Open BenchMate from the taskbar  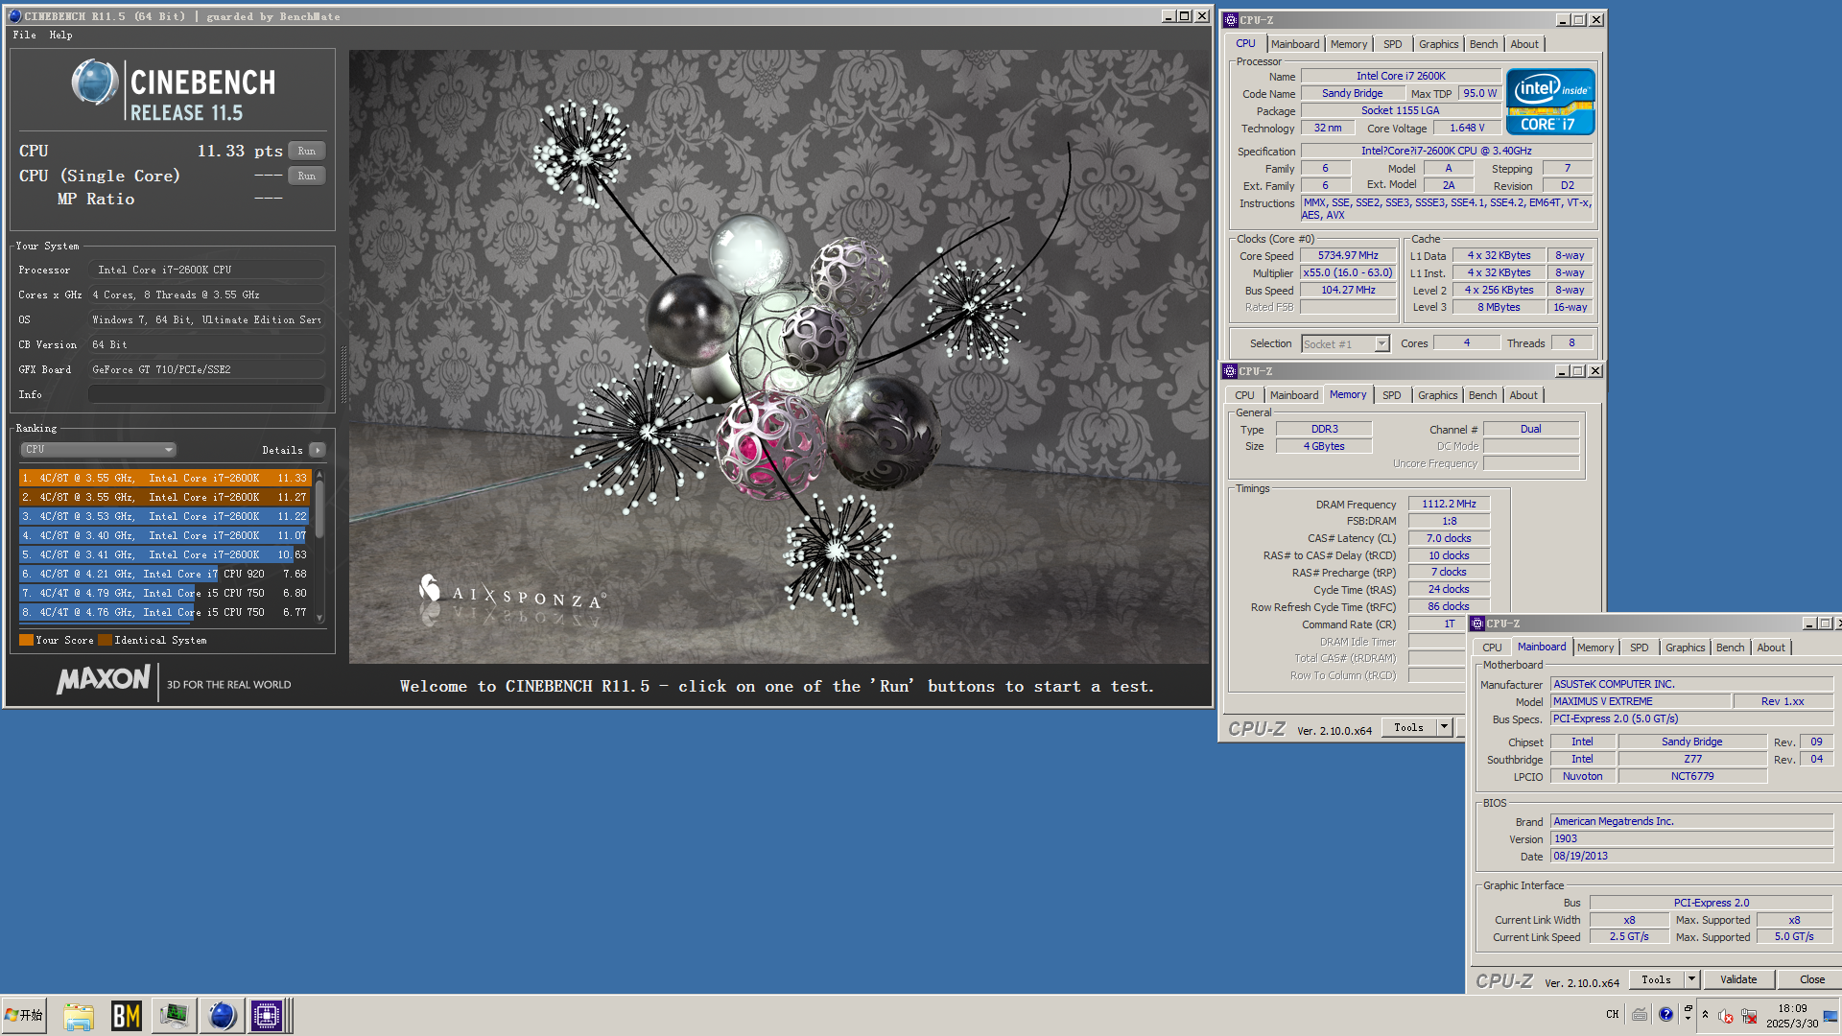(x=127, y=1016)
